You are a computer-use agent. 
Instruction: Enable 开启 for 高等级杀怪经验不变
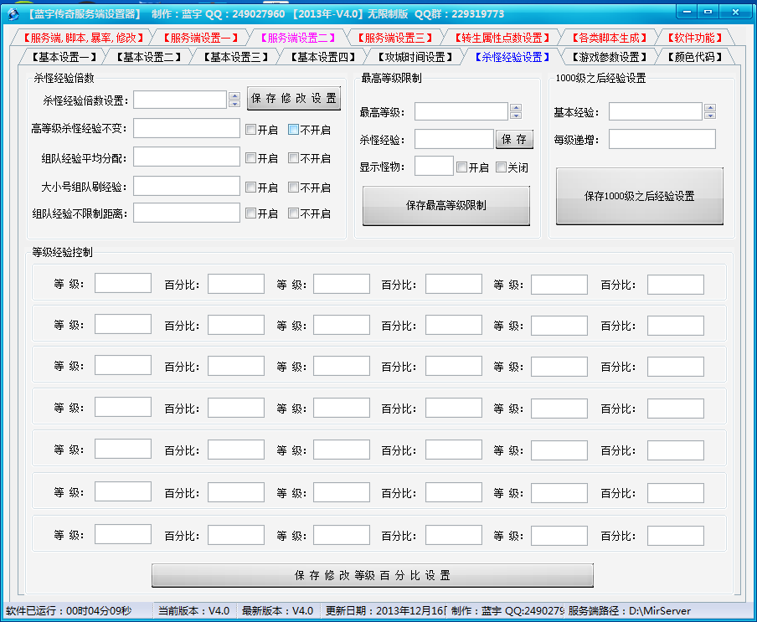(251, 130)
